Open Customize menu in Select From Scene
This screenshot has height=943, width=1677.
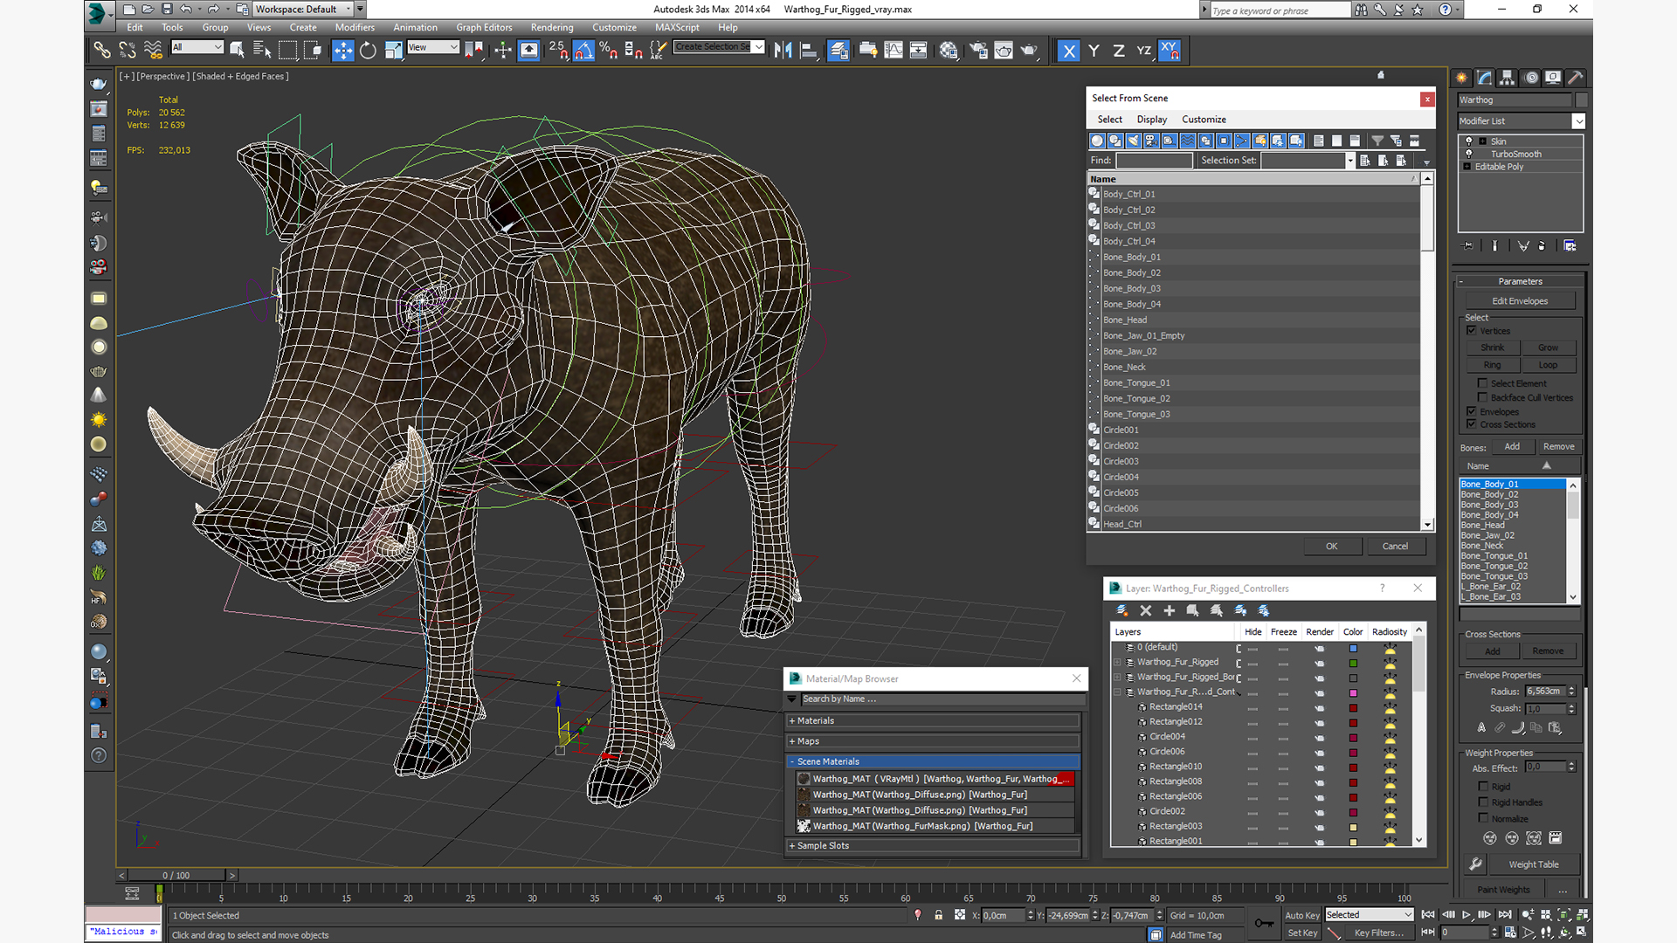(x=1204, y=120)
